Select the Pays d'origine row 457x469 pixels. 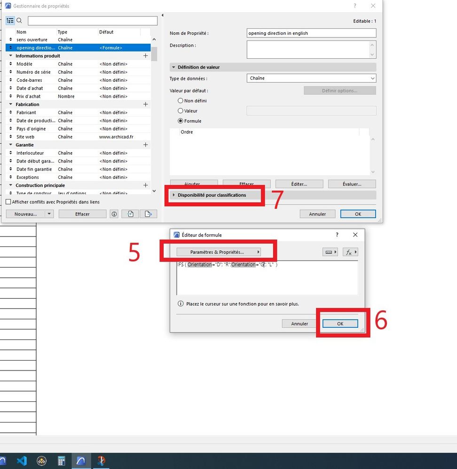tap(78, 128)
